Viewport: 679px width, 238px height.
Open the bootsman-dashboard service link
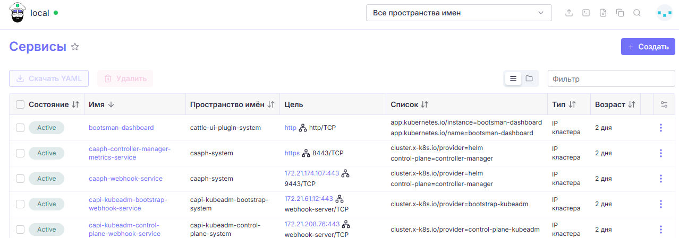click(121, 128)
